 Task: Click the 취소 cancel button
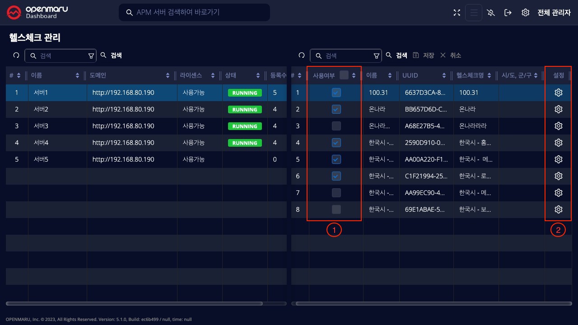[x=451, y=56]
